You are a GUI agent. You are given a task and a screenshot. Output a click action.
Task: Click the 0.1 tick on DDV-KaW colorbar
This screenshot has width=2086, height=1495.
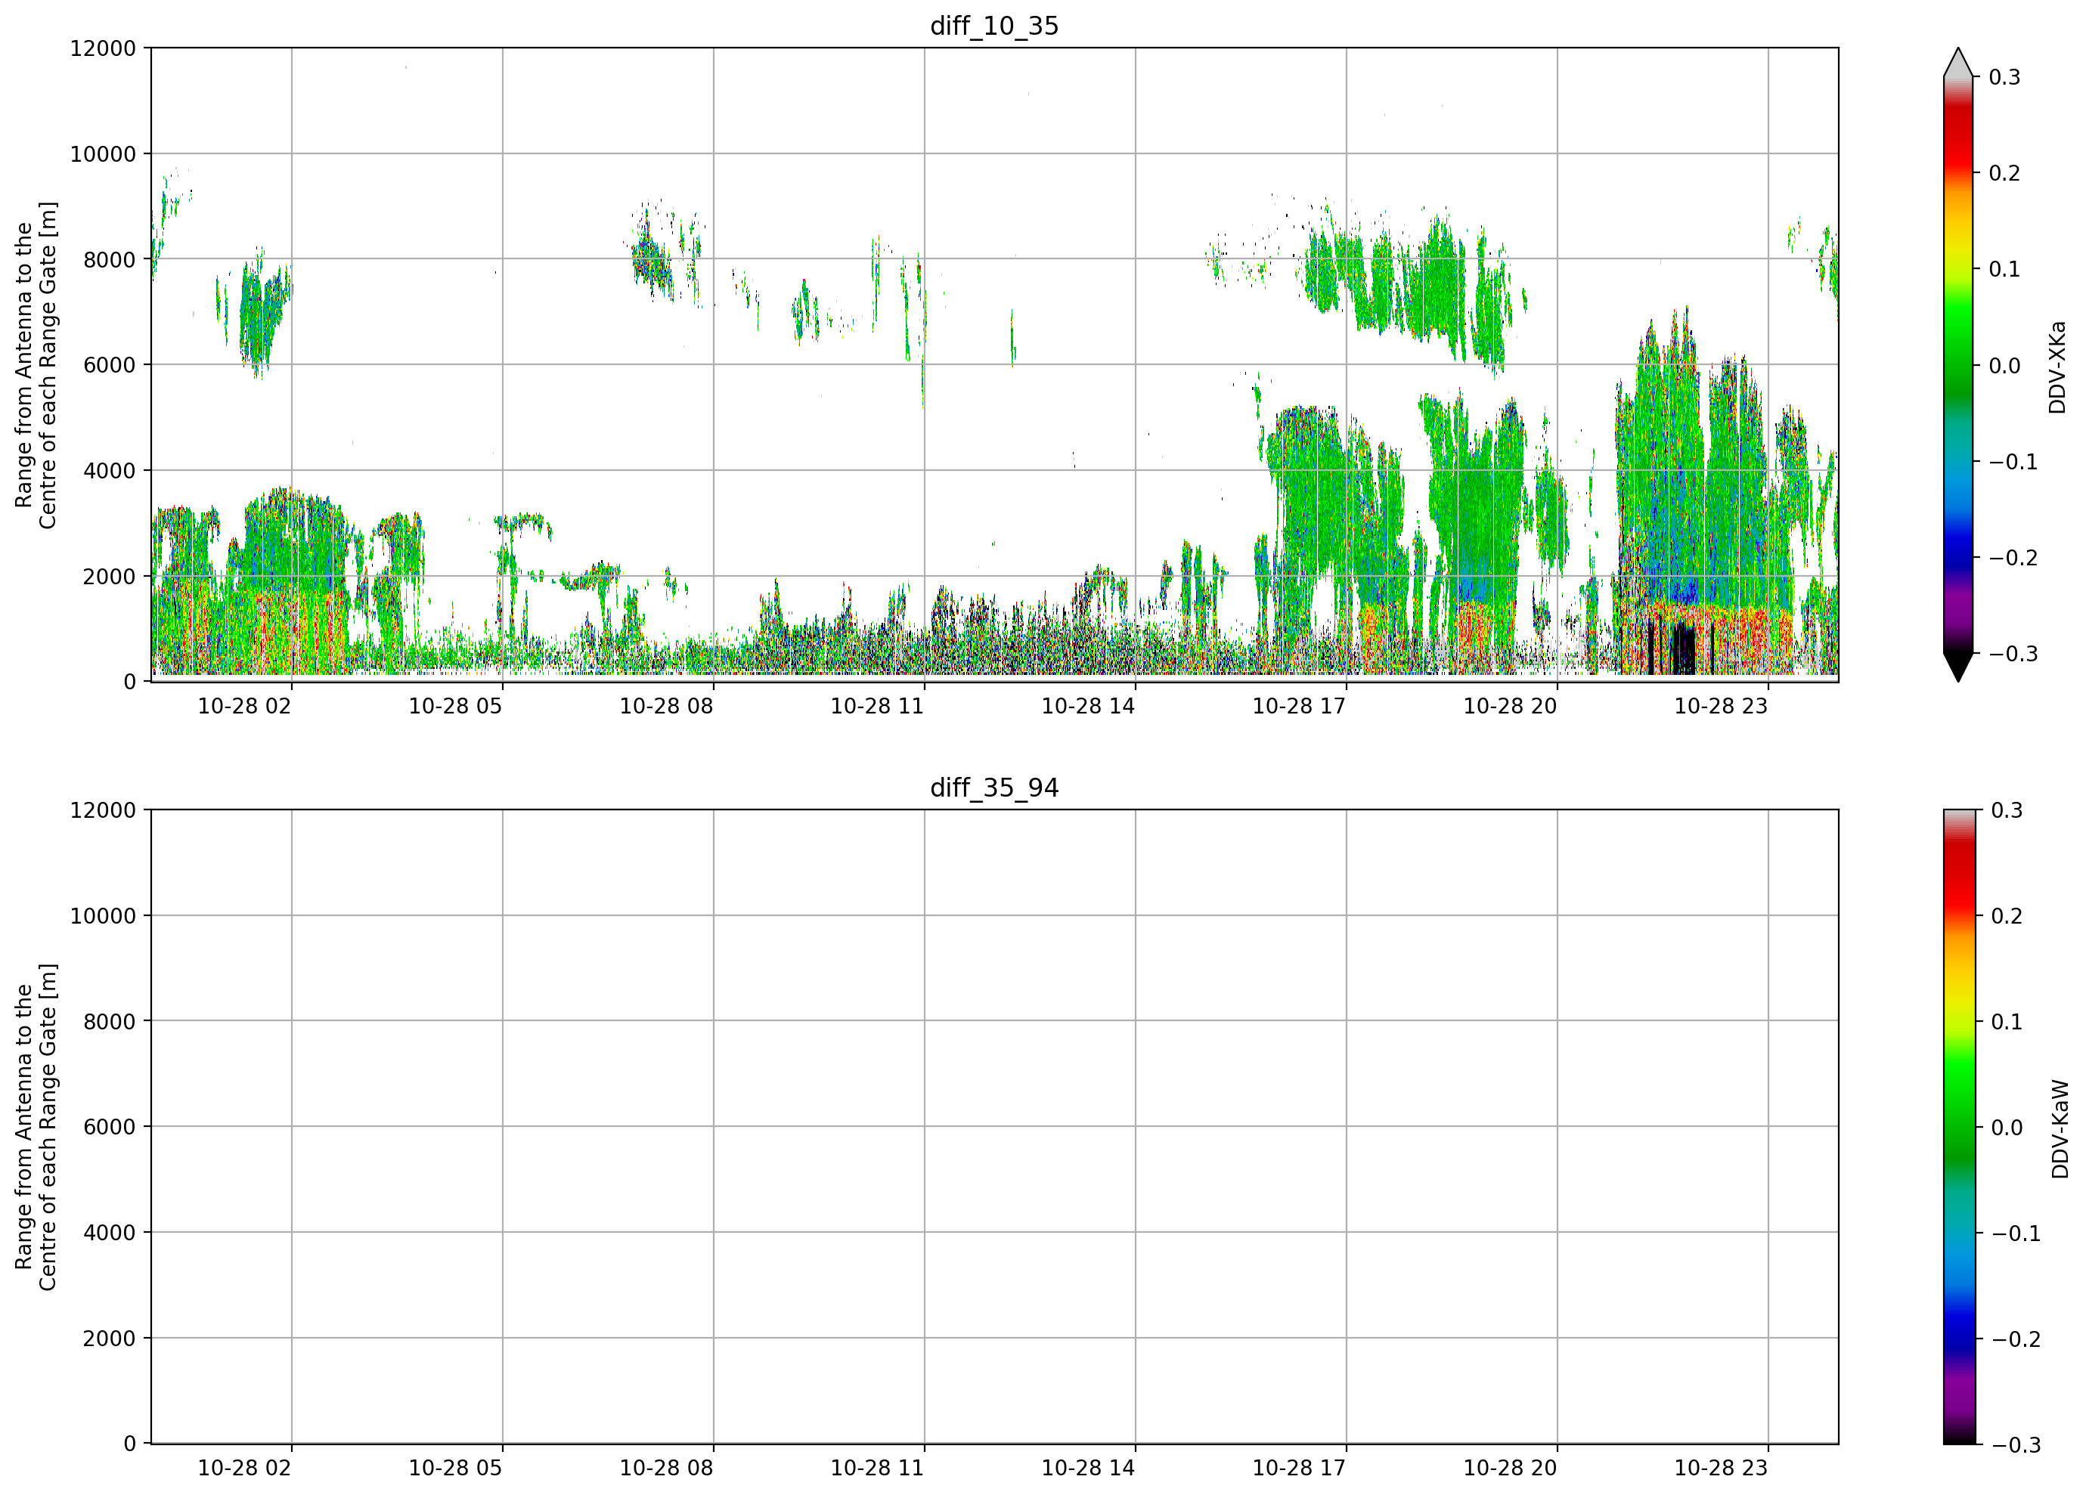pos(2006,1023)
